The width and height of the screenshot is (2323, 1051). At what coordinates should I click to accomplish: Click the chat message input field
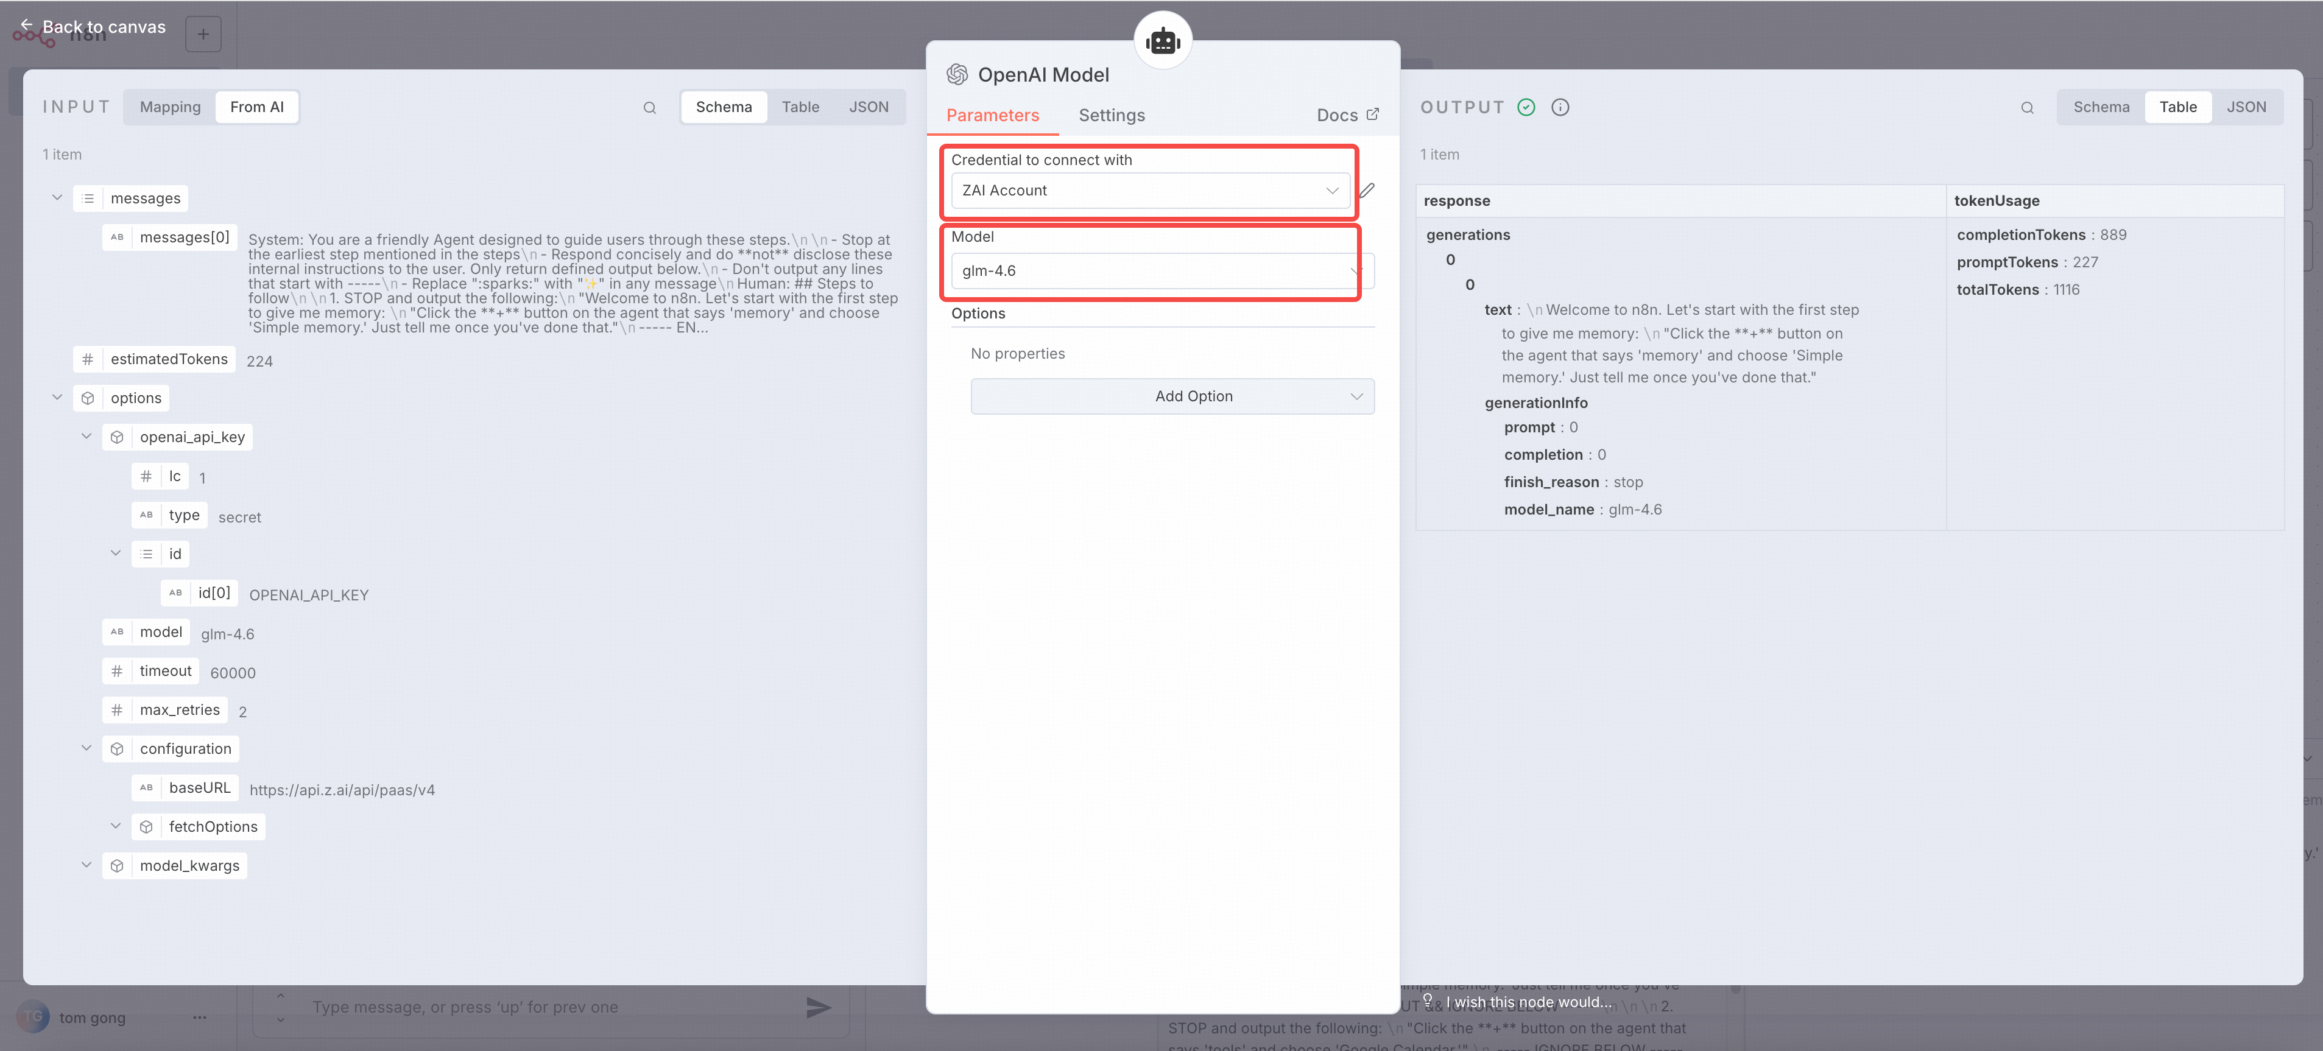coord(541,1007)
